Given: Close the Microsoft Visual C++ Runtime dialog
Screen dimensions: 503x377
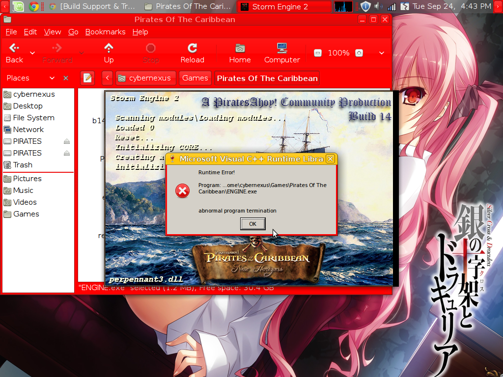Looking at the screenshot, I should 330,159.
